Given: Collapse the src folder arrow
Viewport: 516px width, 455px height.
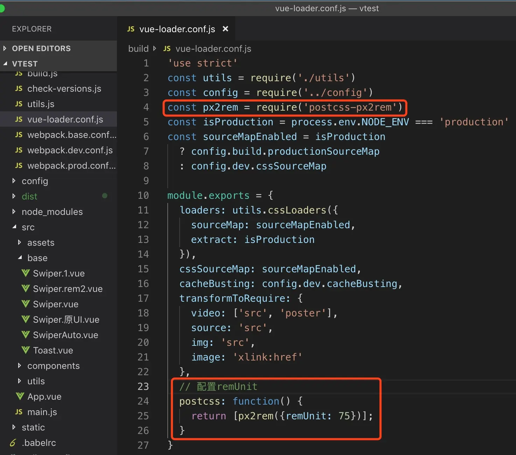Looking at the screenshot, I should [14, 227].
